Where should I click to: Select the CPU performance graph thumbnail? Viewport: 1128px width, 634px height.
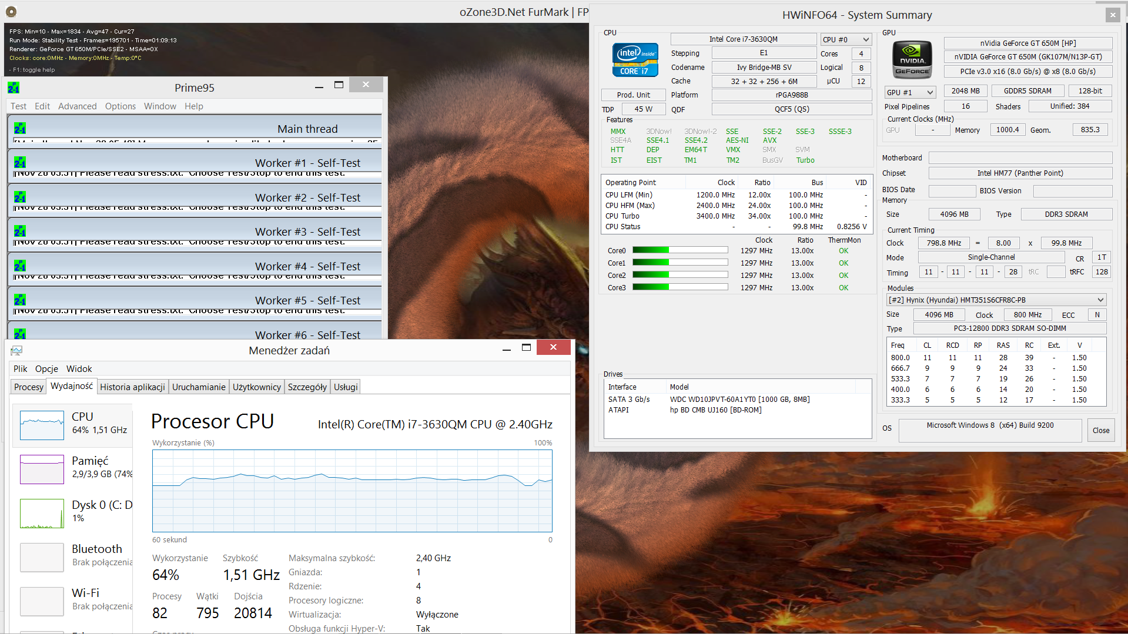coord(42,425)
